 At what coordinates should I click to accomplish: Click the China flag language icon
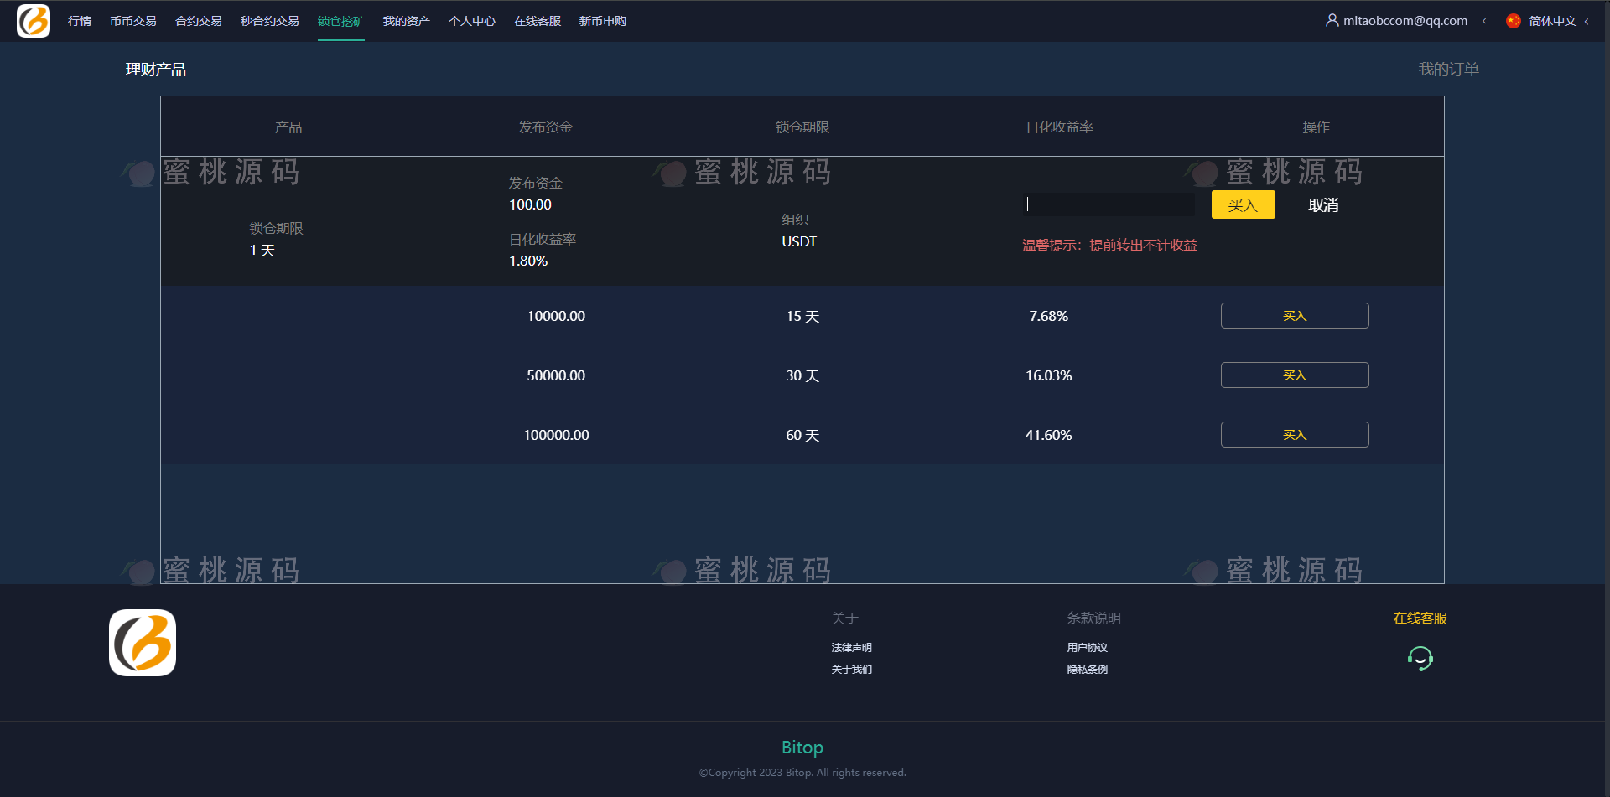[x=1513, y=21]
